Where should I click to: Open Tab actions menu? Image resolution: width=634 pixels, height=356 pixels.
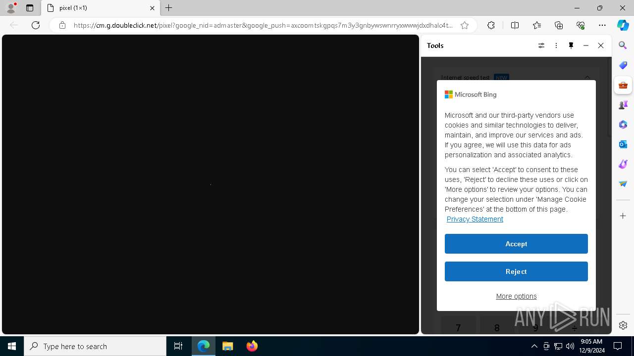click(x=30, y=8)
